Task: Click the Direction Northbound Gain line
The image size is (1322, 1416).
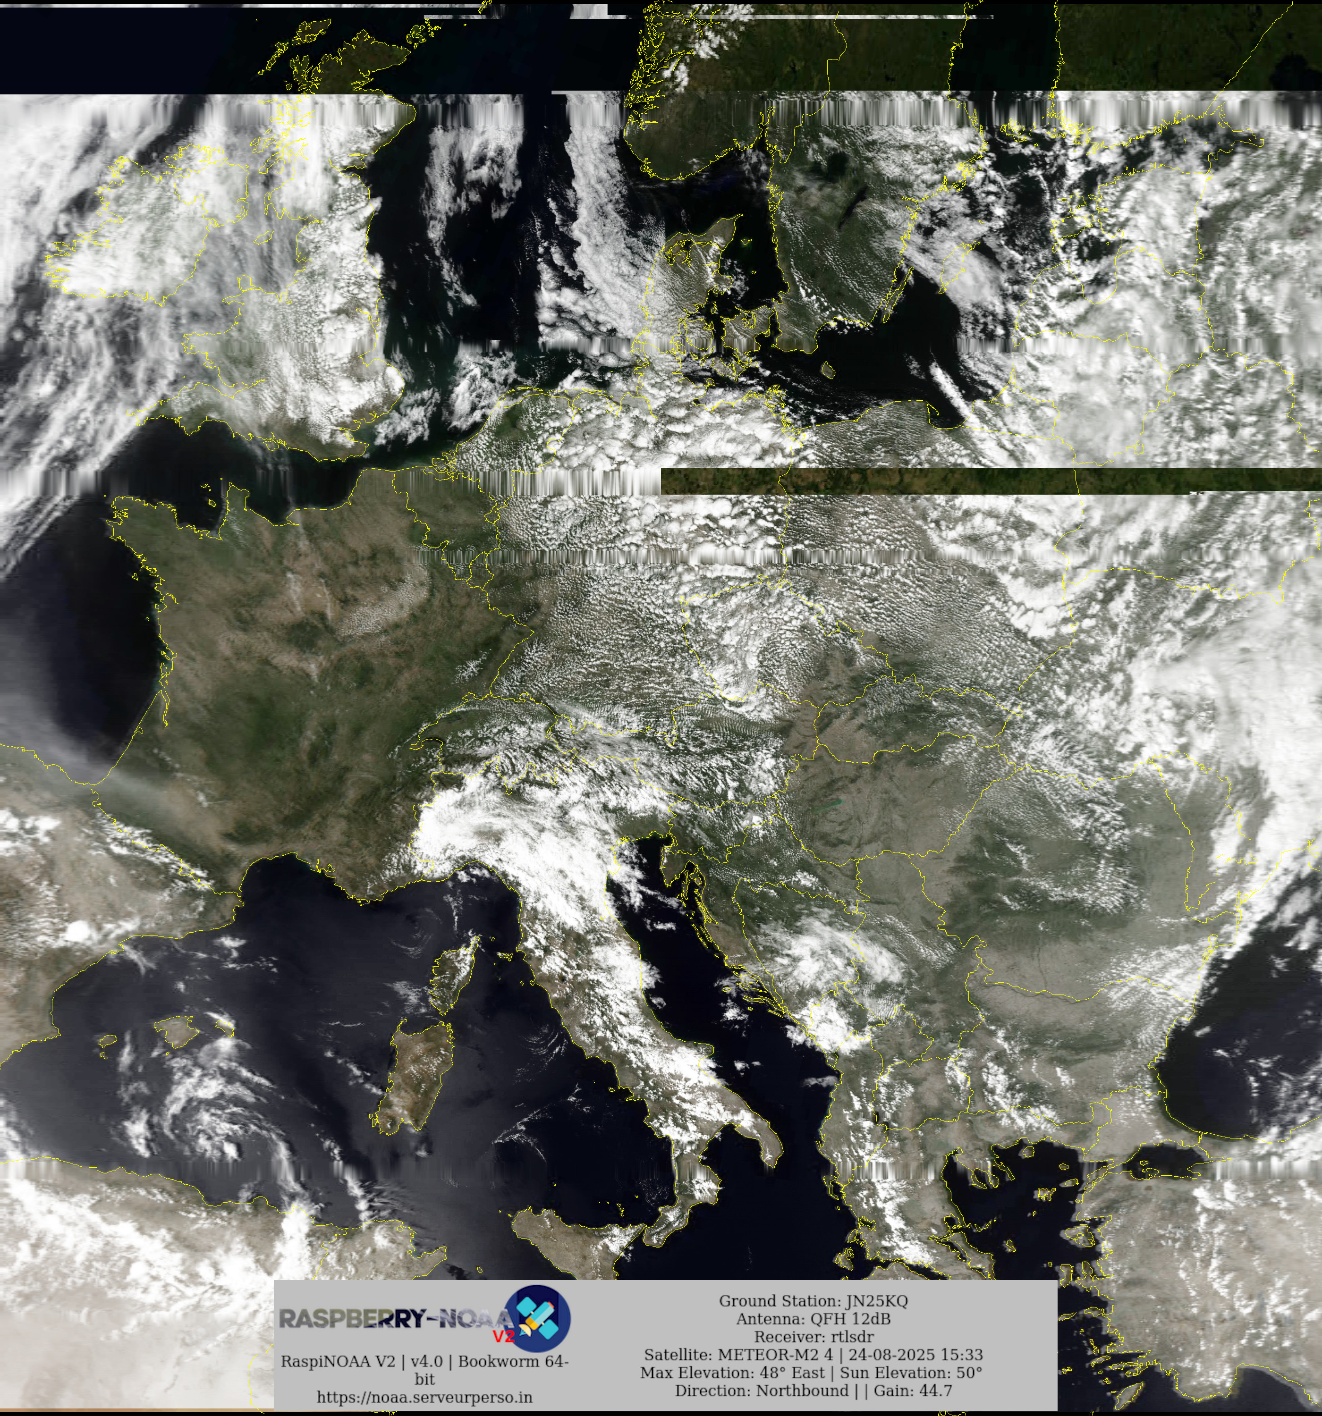Action: [813, 1390]
